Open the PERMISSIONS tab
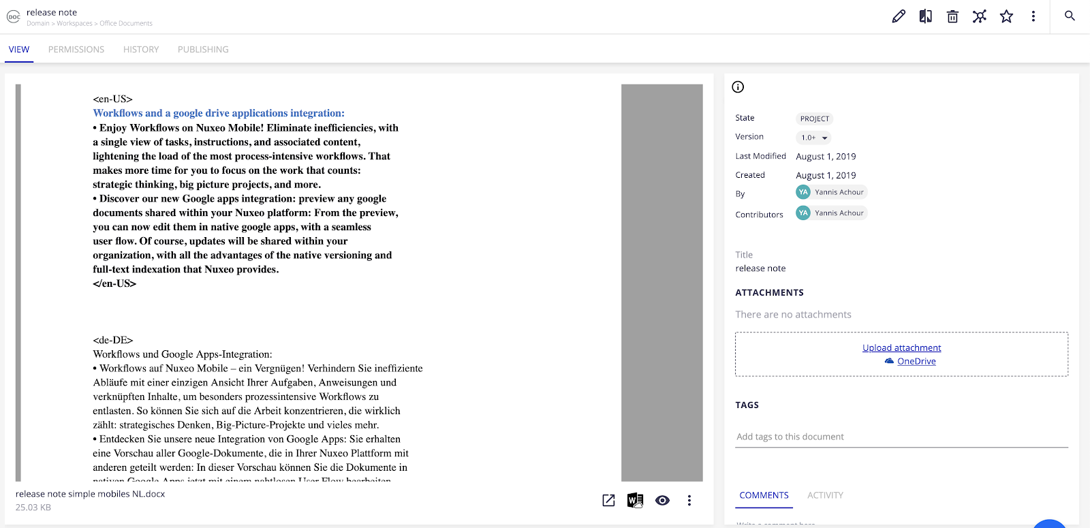 tap(76, 50)
